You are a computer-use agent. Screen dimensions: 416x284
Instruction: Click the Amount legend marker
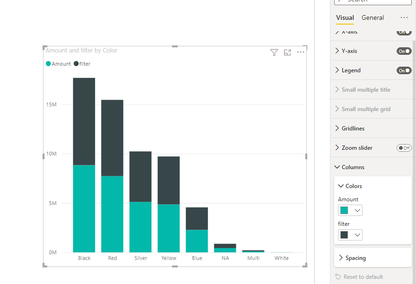tap(48, 64)
